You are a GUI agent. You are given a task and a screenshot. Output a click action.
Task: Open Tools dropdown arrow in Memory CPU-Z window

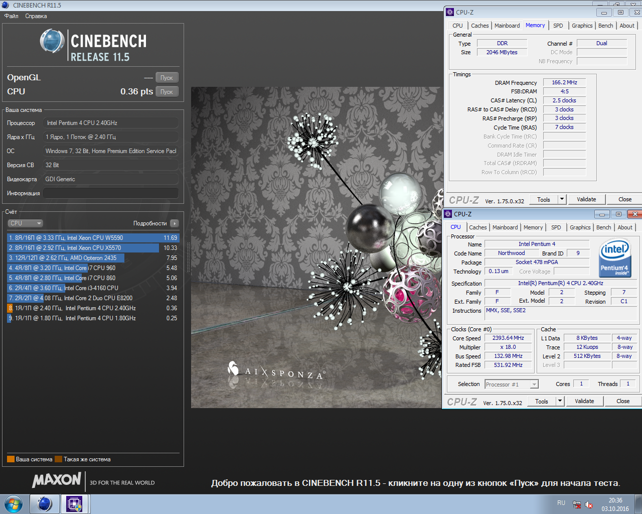(562, 199)
